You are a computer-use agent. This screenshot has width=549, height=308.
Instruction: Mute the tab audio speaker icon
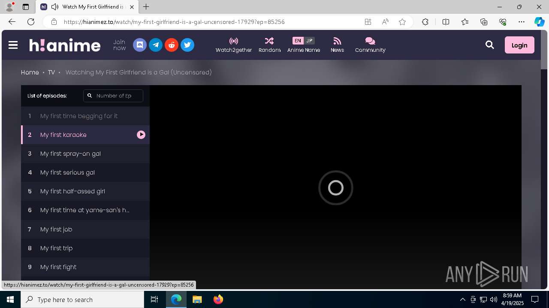click(55, 7)
